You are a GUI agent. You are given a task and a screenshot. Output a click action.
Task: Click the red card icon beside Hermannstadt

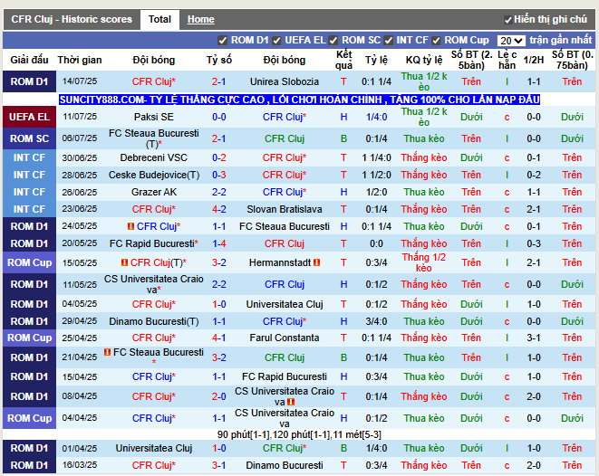click(x=316, y=262)
